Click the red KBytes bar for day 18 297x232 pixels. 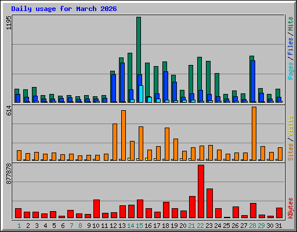point(166,210)
